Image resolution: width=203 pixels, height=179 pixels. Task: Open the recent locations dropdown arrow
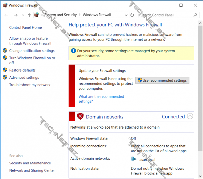(23, 15)
